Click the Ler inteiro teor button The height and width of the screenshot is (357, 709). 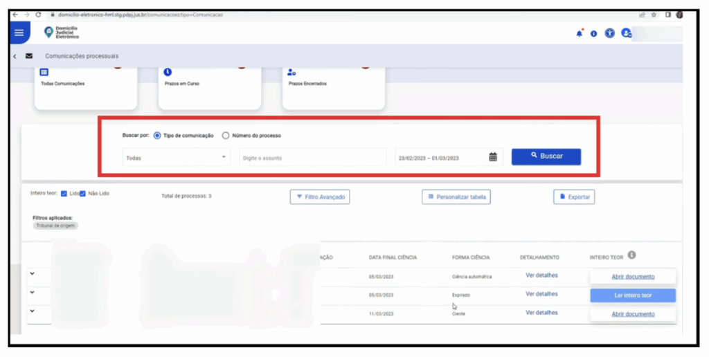point(632,295)
